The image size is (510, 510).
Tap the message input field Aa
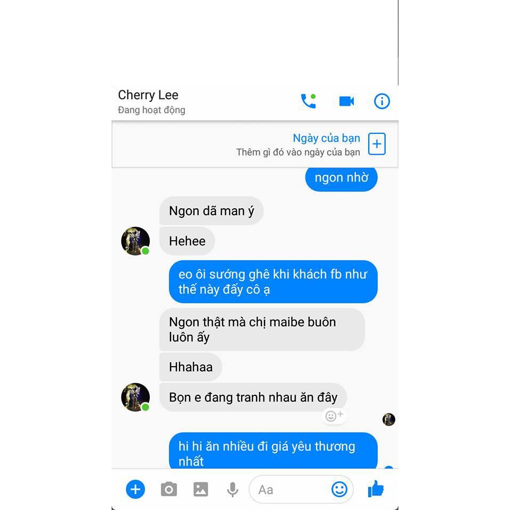click(290, 489)
